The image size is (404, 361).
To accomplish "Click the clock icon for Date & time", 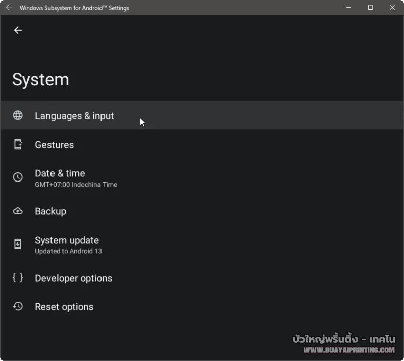I will point(18,177).
